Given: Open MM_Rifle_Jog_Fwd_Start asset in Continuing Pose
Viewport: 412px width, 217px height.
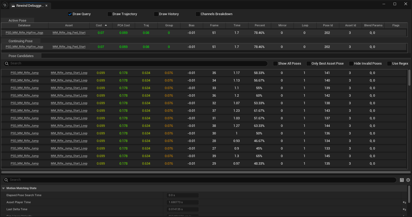Looking at the screenshot, I should (69, 47).
